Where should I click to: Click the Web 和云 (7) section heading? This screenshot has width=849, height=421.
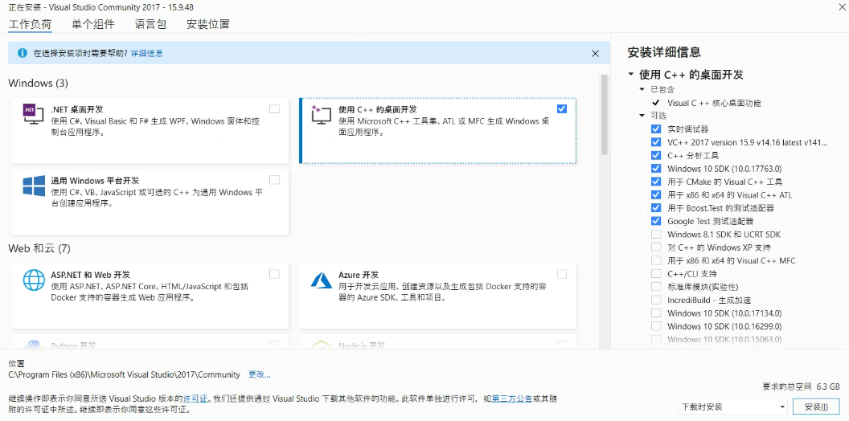39,249
